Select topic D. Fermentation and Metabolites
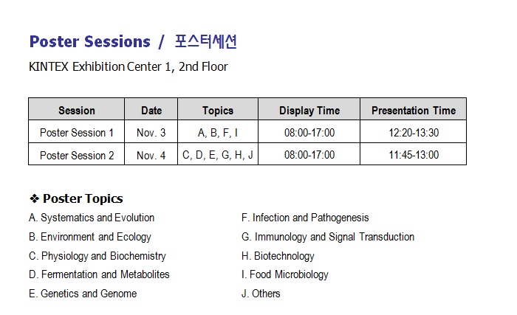The image size is (517, 315). (99, 274)
